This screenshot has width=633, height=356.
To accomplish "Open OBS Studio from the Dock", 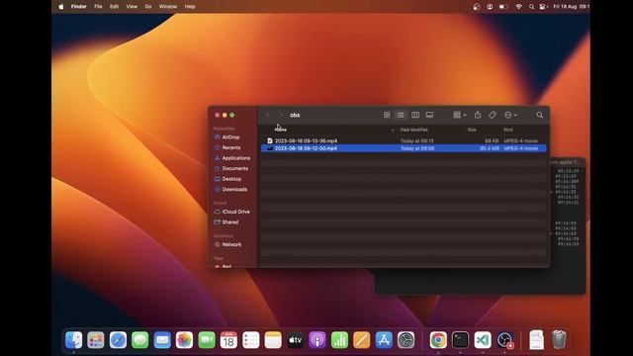I will pos(504,340).
